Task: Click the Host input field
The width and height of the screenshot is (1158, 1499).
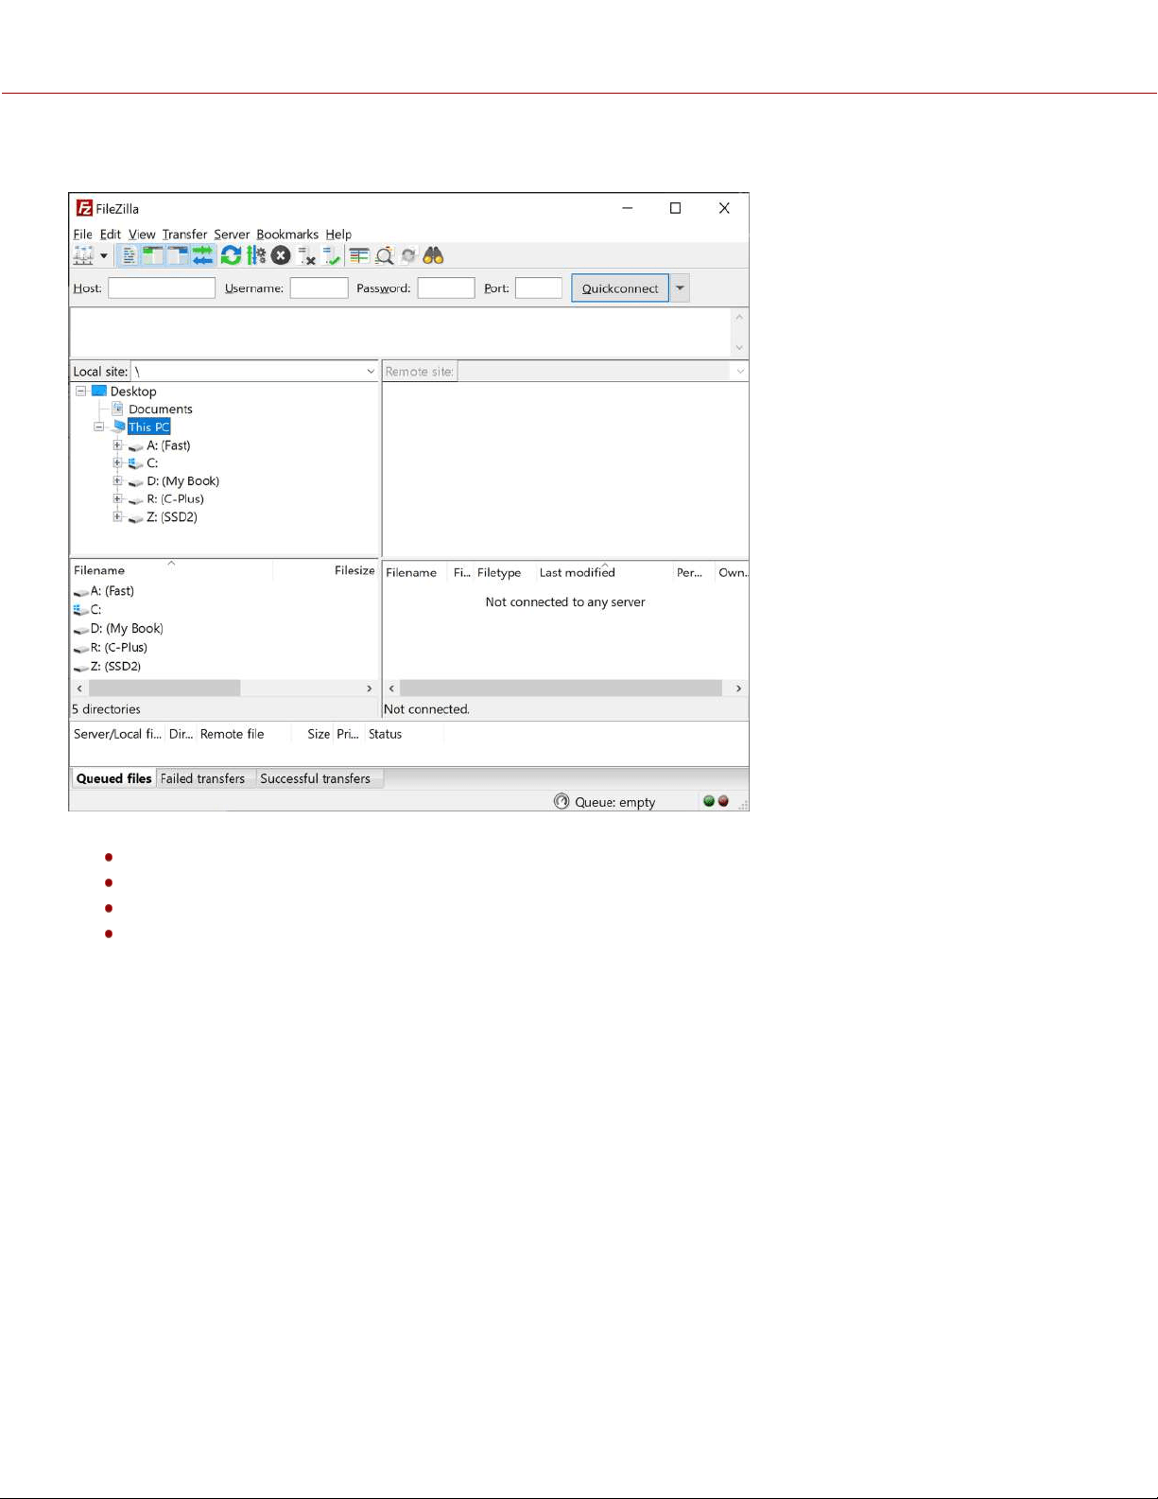Action: click(x=162, y=288)
